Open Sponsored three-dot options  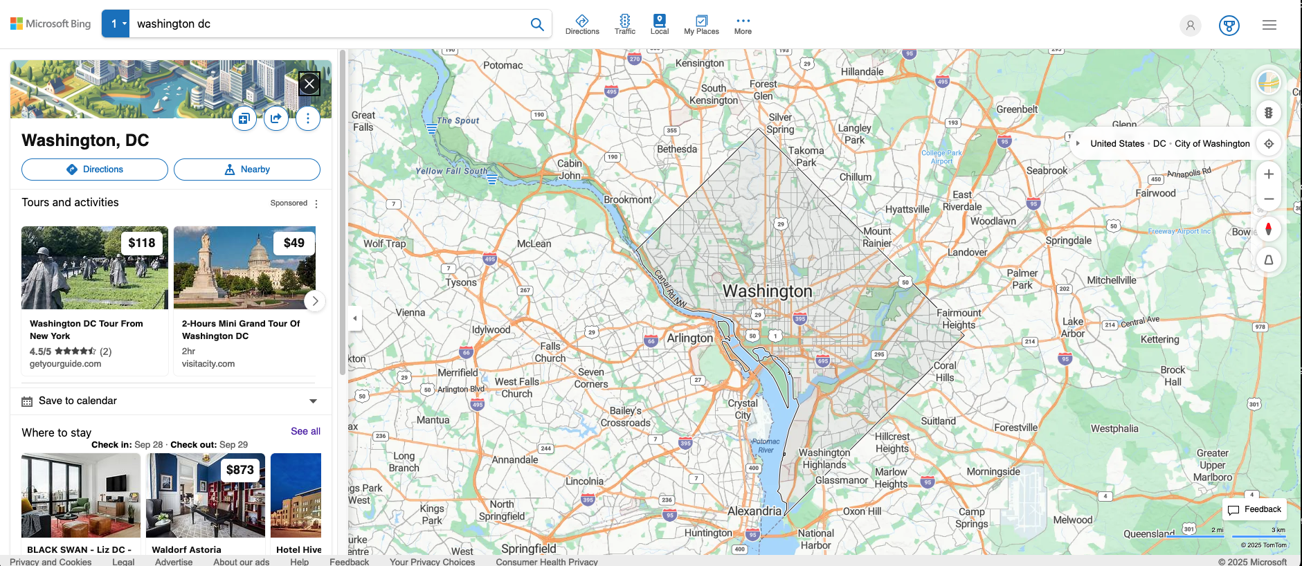coord(316,203)
